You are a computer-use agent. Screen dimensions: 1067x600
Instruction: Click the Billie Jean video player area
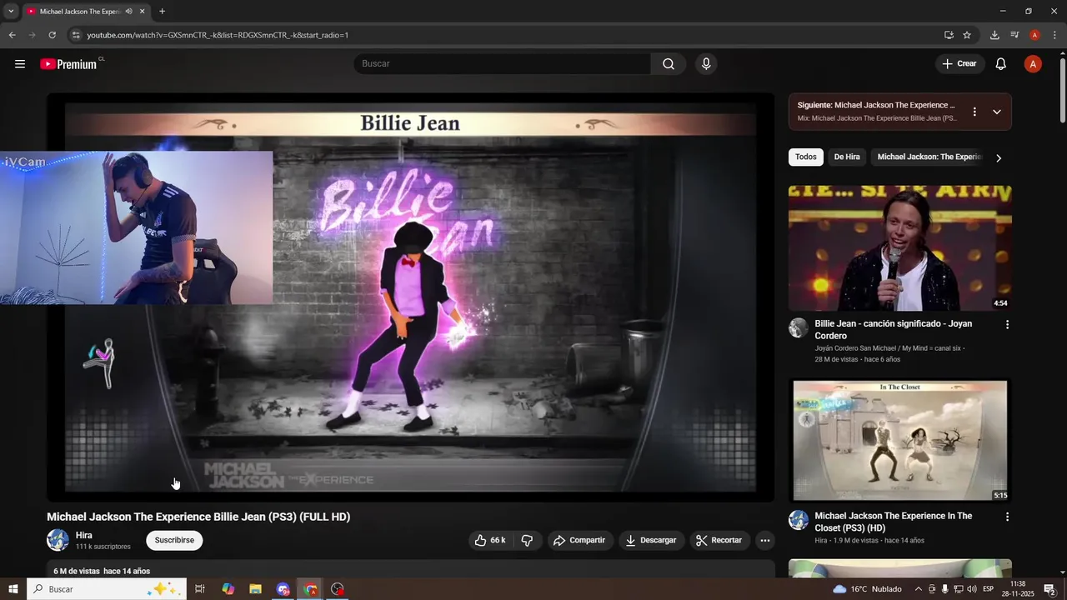pyautogui.click(x=410, y=297)
